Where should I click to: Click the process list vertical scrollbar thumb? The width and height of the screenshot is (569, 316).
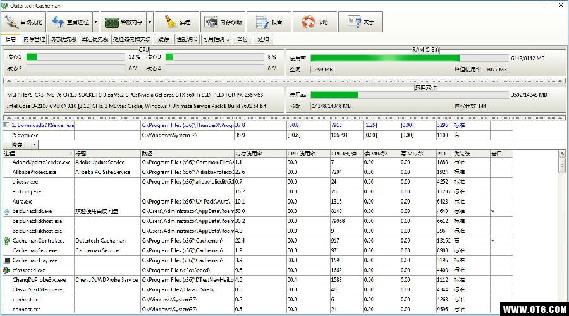[562, 165]
